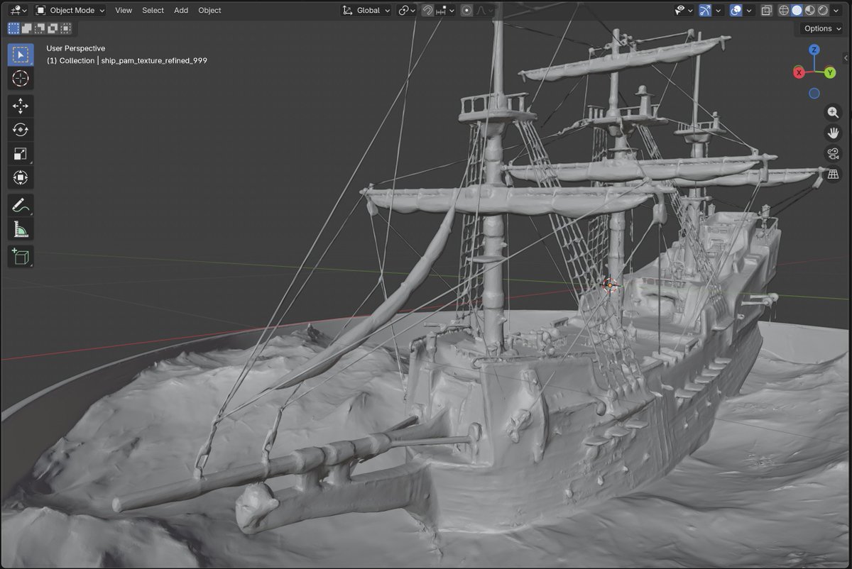The height and width of the screenshot is (569, 852).
Task: Toggle proportional editing
Action: (x=466, y=11)
